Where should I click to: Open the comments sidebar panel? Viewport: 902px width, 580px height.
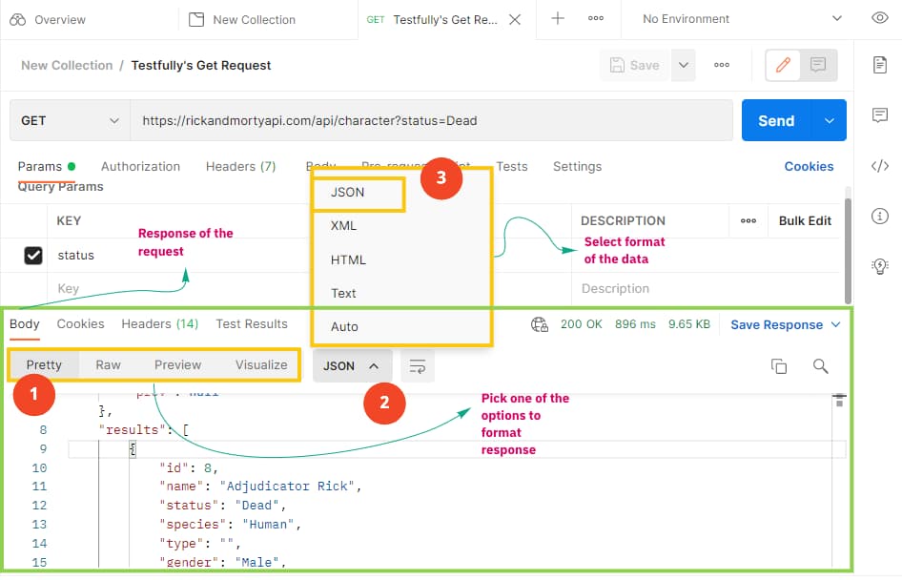click(x=878, y=115)
